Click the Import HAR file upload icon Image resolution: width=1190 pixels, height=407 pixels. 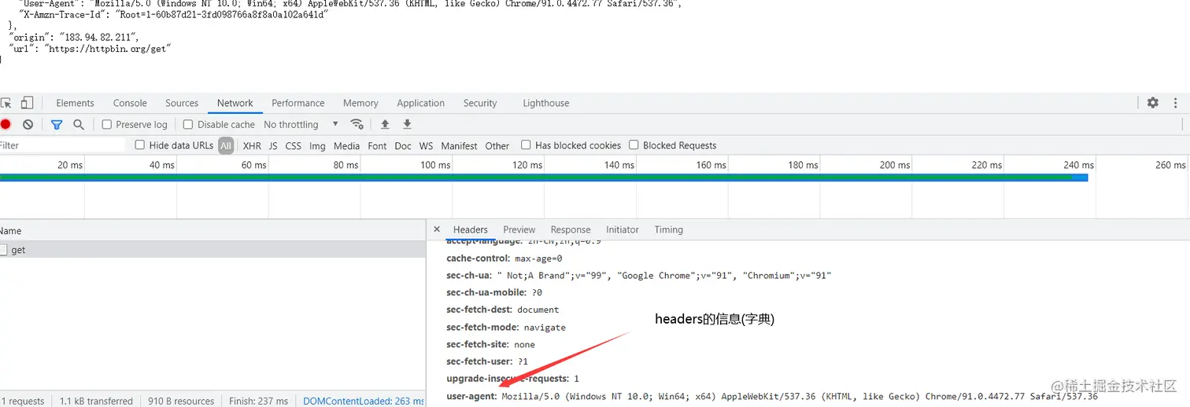385,124
